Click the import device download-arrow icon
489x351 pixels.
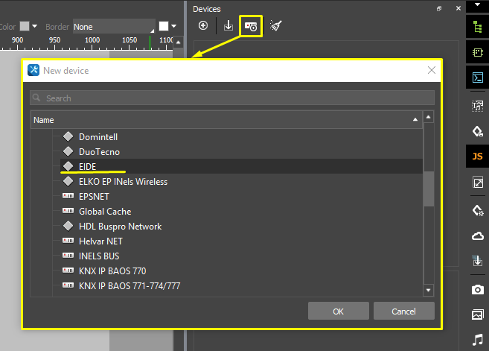[228, 26]
